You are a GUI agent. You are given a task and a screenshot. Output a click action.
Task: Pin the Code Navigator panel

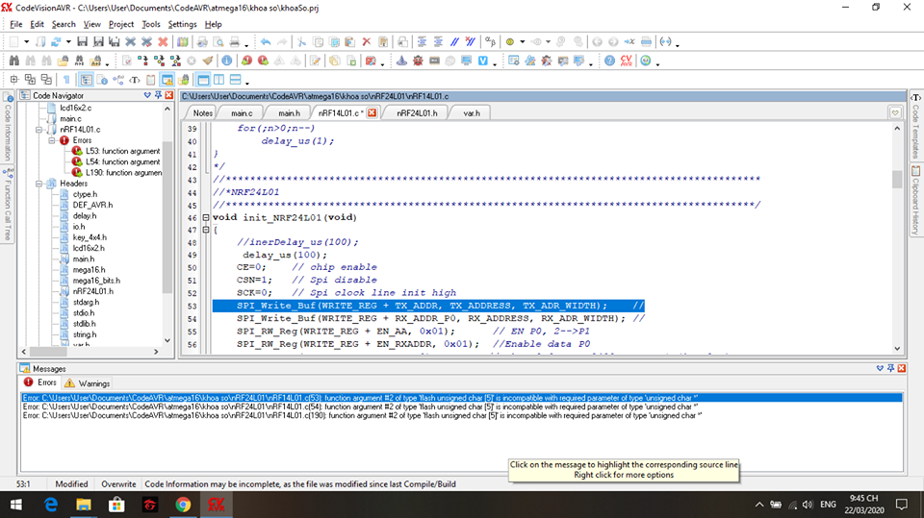pyautogui.click(x=158, y=96)
